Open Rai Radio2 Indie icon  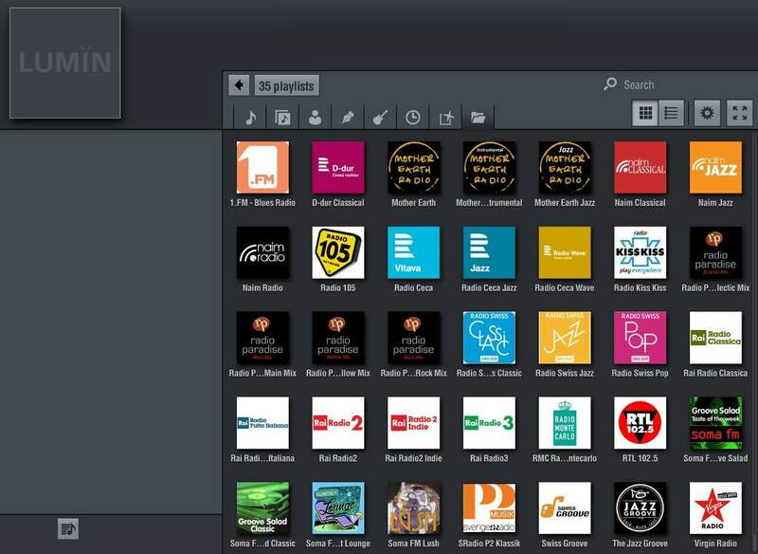click(x=413, y=423)
